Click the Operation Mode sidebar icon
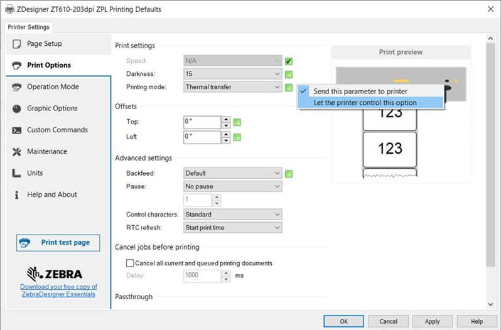This screenshot has height=330, width=501. tap(16, 87)
